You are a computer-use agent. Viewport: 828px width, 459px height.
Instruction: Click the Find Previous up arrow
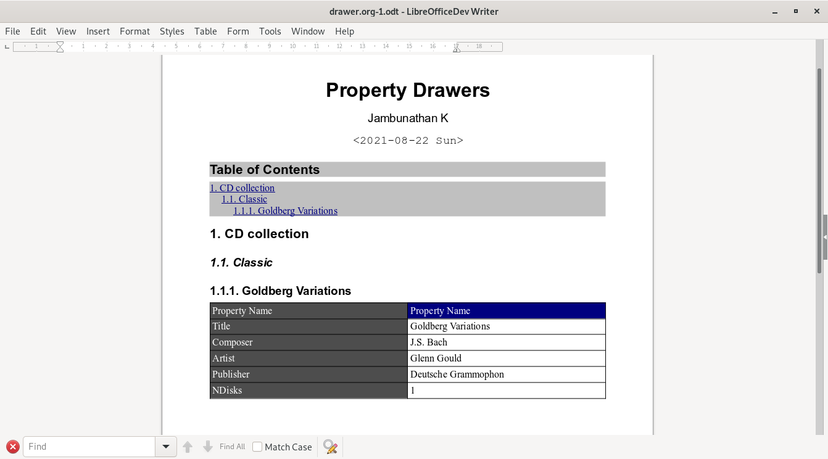(x=188, y=447)
